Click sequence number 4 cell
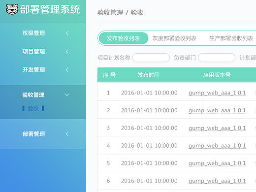256x192 pixels. (x=108, y=146)
